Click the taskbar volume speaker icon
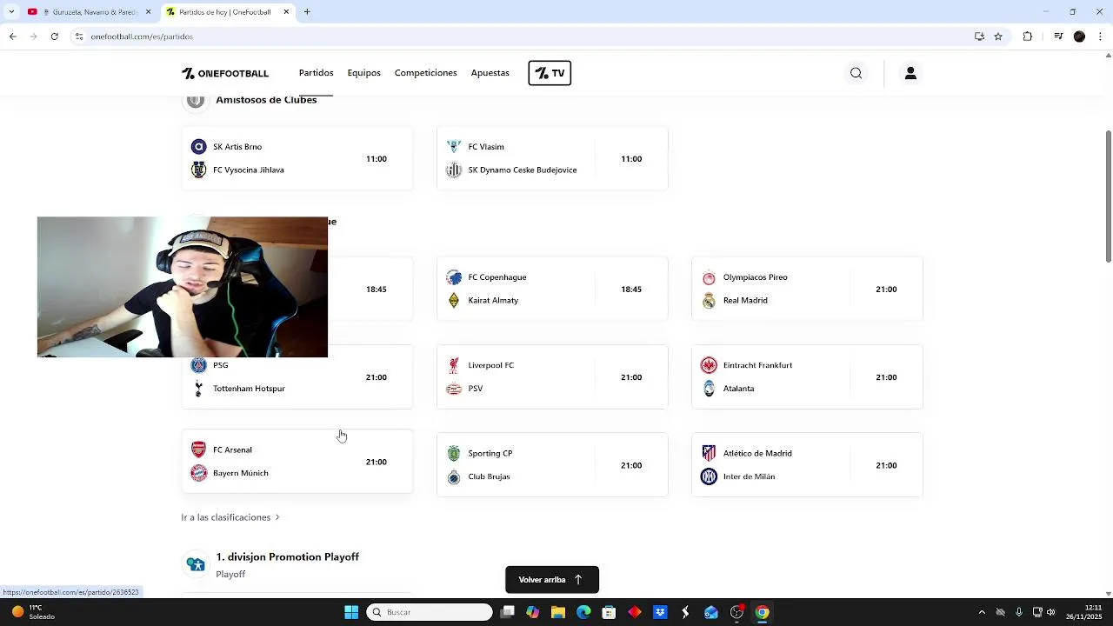This screenshot has height=626, width=1113. tap(1051, 612)
